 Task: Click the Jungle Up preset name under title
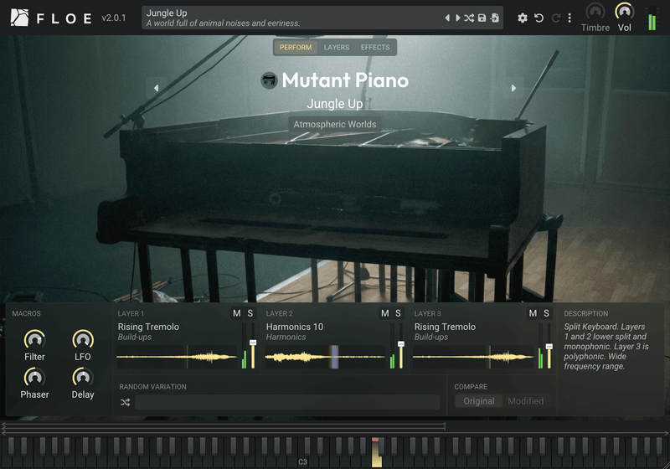click(x=334, y=104)
